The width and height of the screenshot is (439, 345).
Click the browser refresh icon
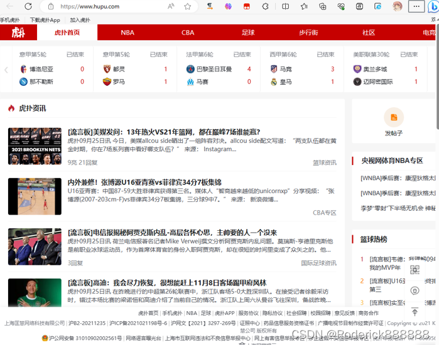[x=28, y=6]
